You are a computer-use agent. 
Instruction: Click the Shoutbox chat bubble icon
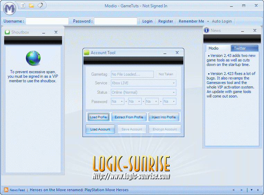7,32
